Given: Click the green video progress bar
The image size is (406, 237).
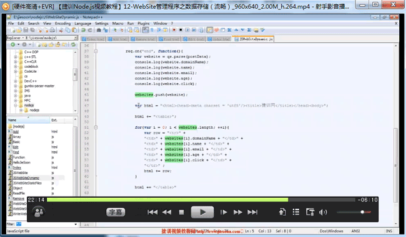Looking at the screenshot, I should coord(167,200).
